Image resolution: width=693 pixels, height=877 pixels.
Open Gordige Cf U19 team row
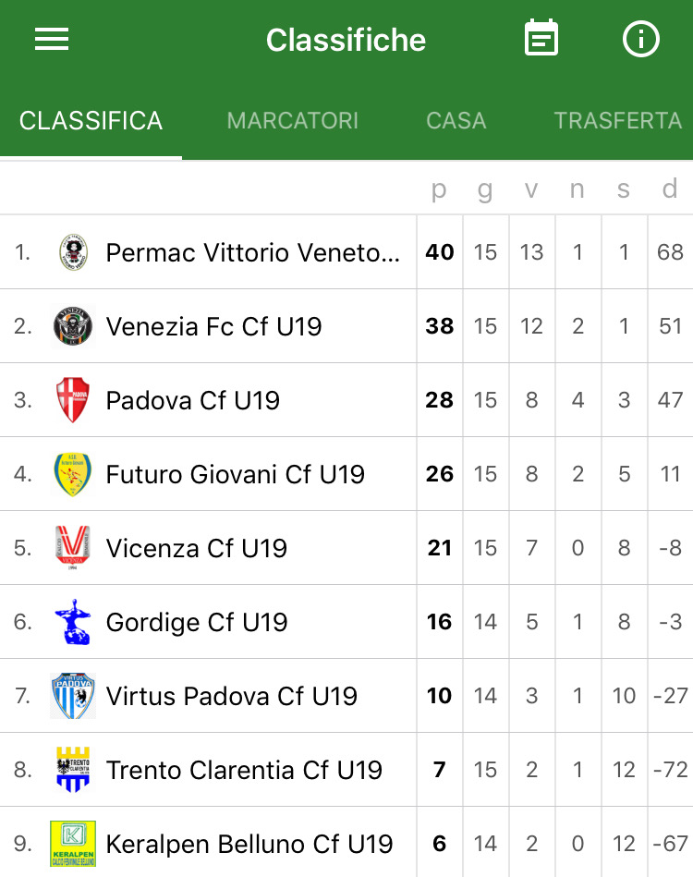[x=346, y=622]
